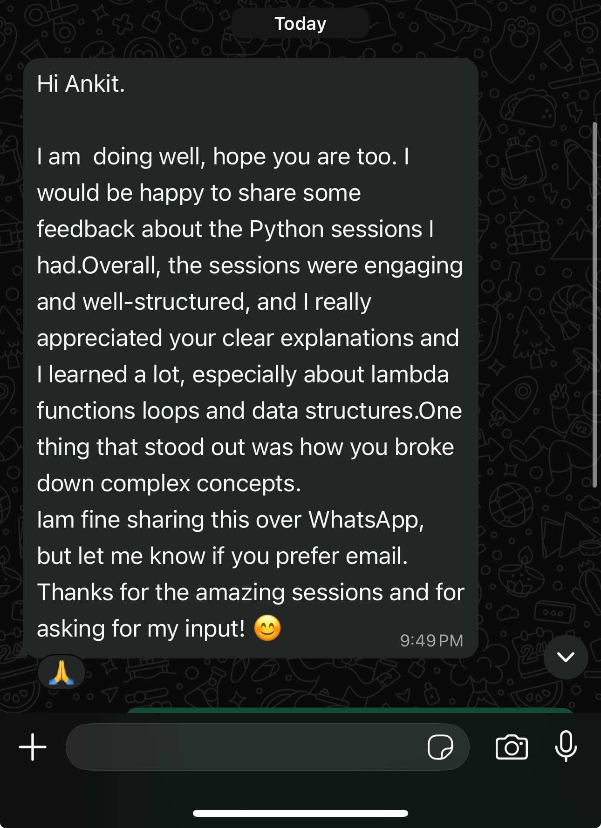Open the sticker picker icon
Viewport: 601px width, 828px height.
440,747
